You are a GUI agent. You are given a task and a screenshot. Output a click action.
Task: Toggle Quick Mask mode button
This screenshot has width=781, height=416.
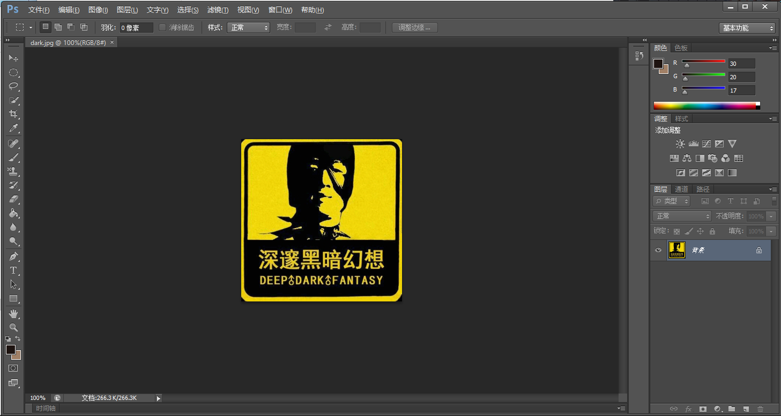pos(13,368)
